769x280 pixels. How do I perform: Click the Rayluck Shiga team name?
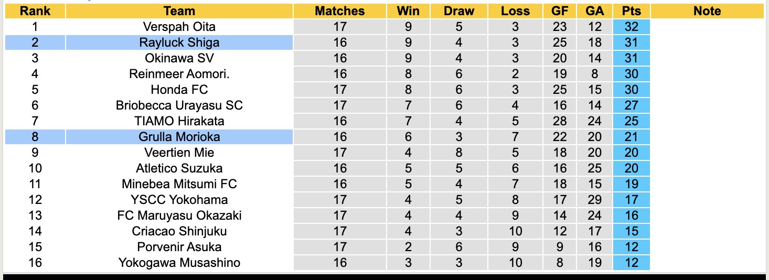tap(179, 42)
